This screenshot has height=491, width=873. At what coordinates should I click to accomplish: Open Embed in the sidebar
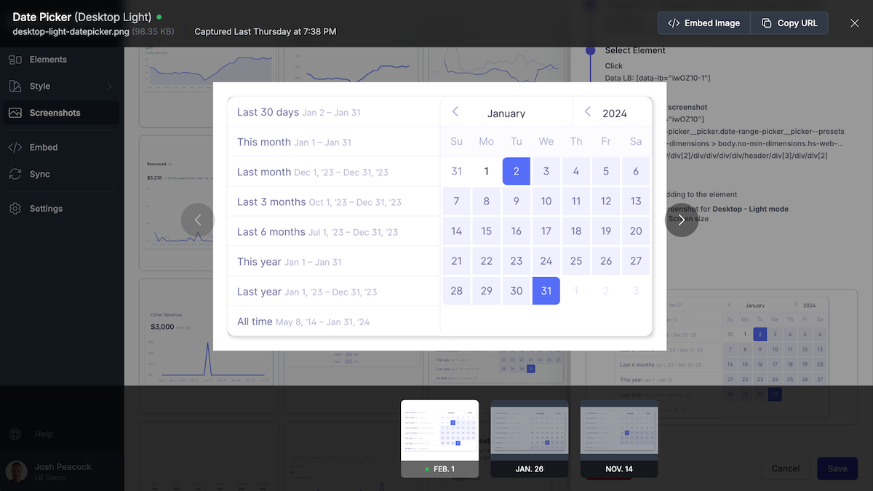tap(60, 147)
